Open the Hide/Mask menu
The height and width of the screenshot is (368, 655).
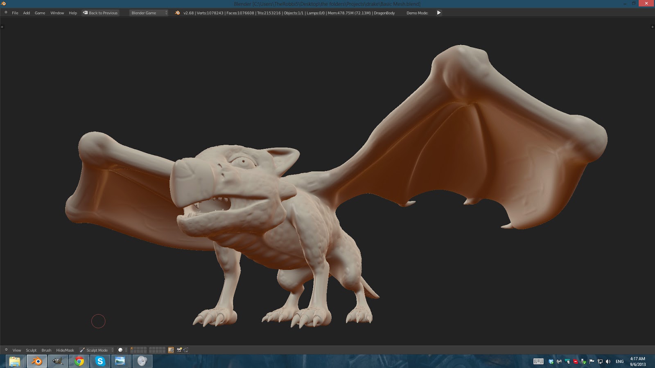(65, 350)
